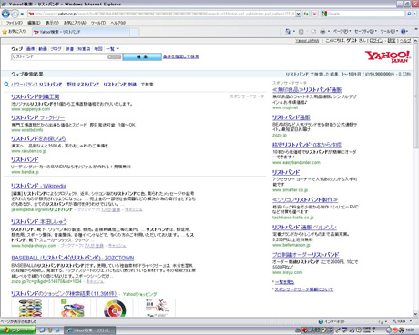Open the advanced search link beside 検索 button

coord(181,56)
